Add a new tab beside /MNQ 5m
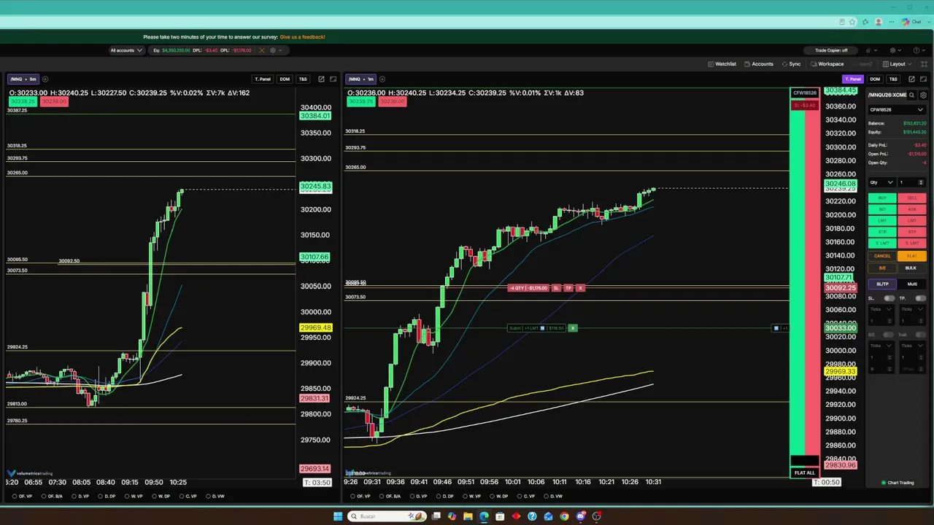The height and width of the screenshot is (525, 934). (45, 79)
